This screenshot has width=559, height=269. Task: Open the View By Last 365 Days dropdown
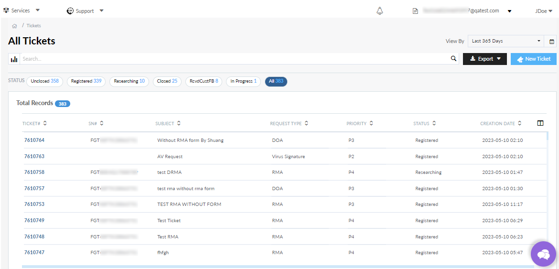tap(506, 41)
